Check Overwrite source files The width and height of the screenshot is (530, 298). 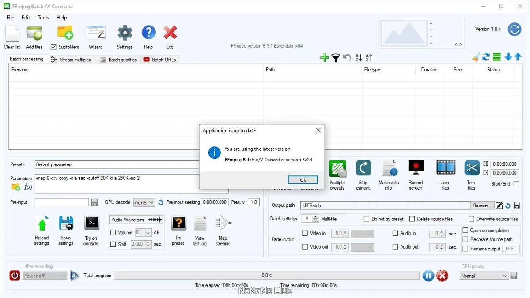click(x=472, y=219)
